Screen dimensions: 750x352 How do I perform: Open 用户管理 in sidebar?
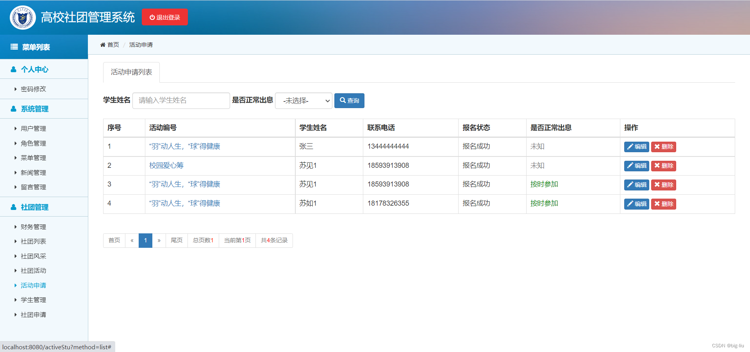(x=33, y=128)
